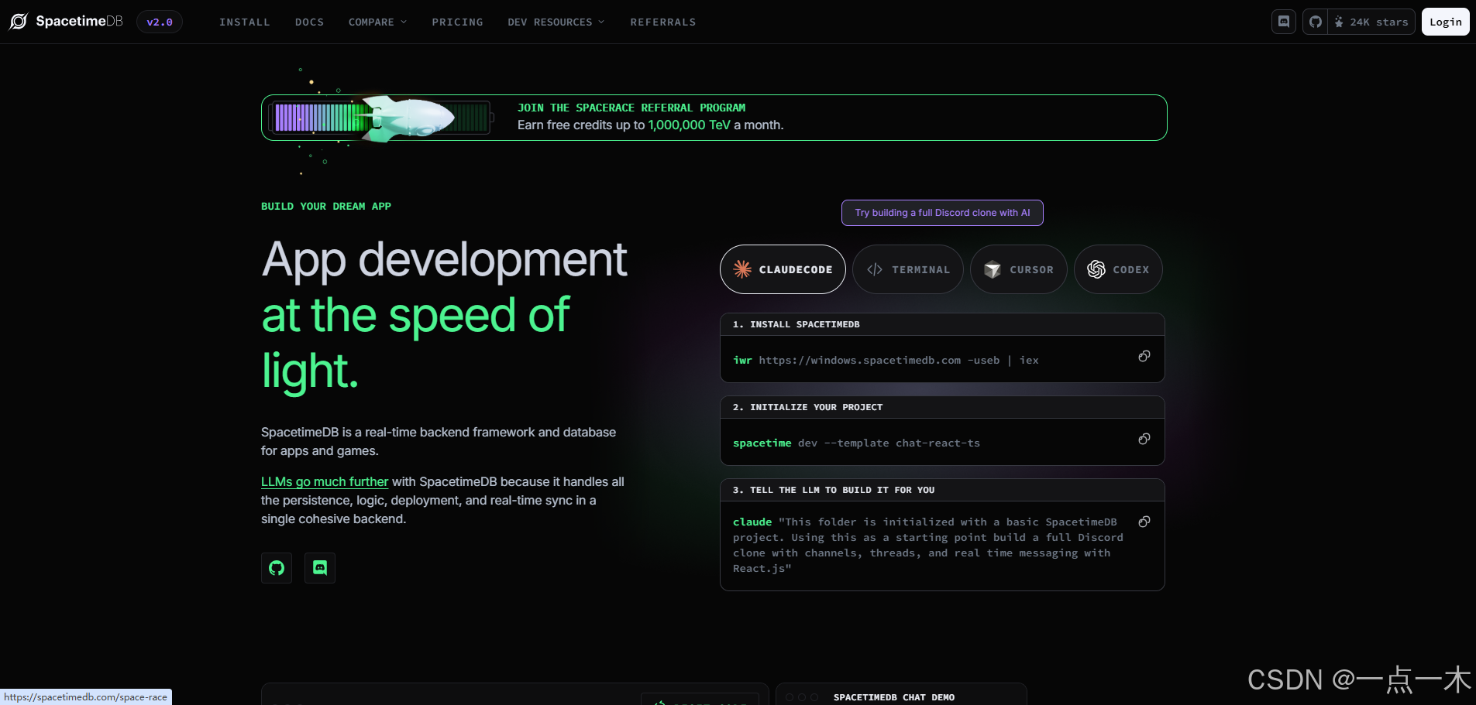Copy the claude prompt command
The image size is (1476, 705).
1144,522
